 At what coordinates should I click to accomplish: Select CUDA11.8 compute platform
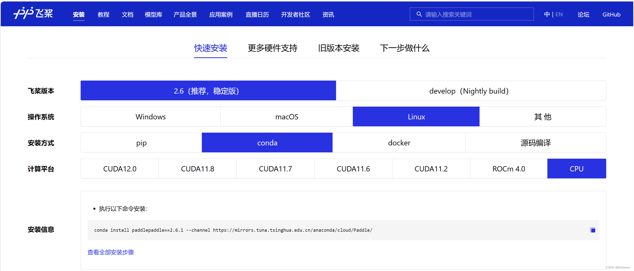click(x=197, y=169)
